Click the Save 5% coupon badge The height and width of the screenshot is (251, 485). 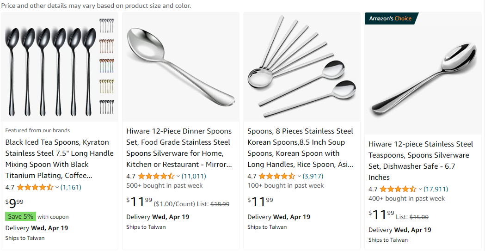coord(20,216)
